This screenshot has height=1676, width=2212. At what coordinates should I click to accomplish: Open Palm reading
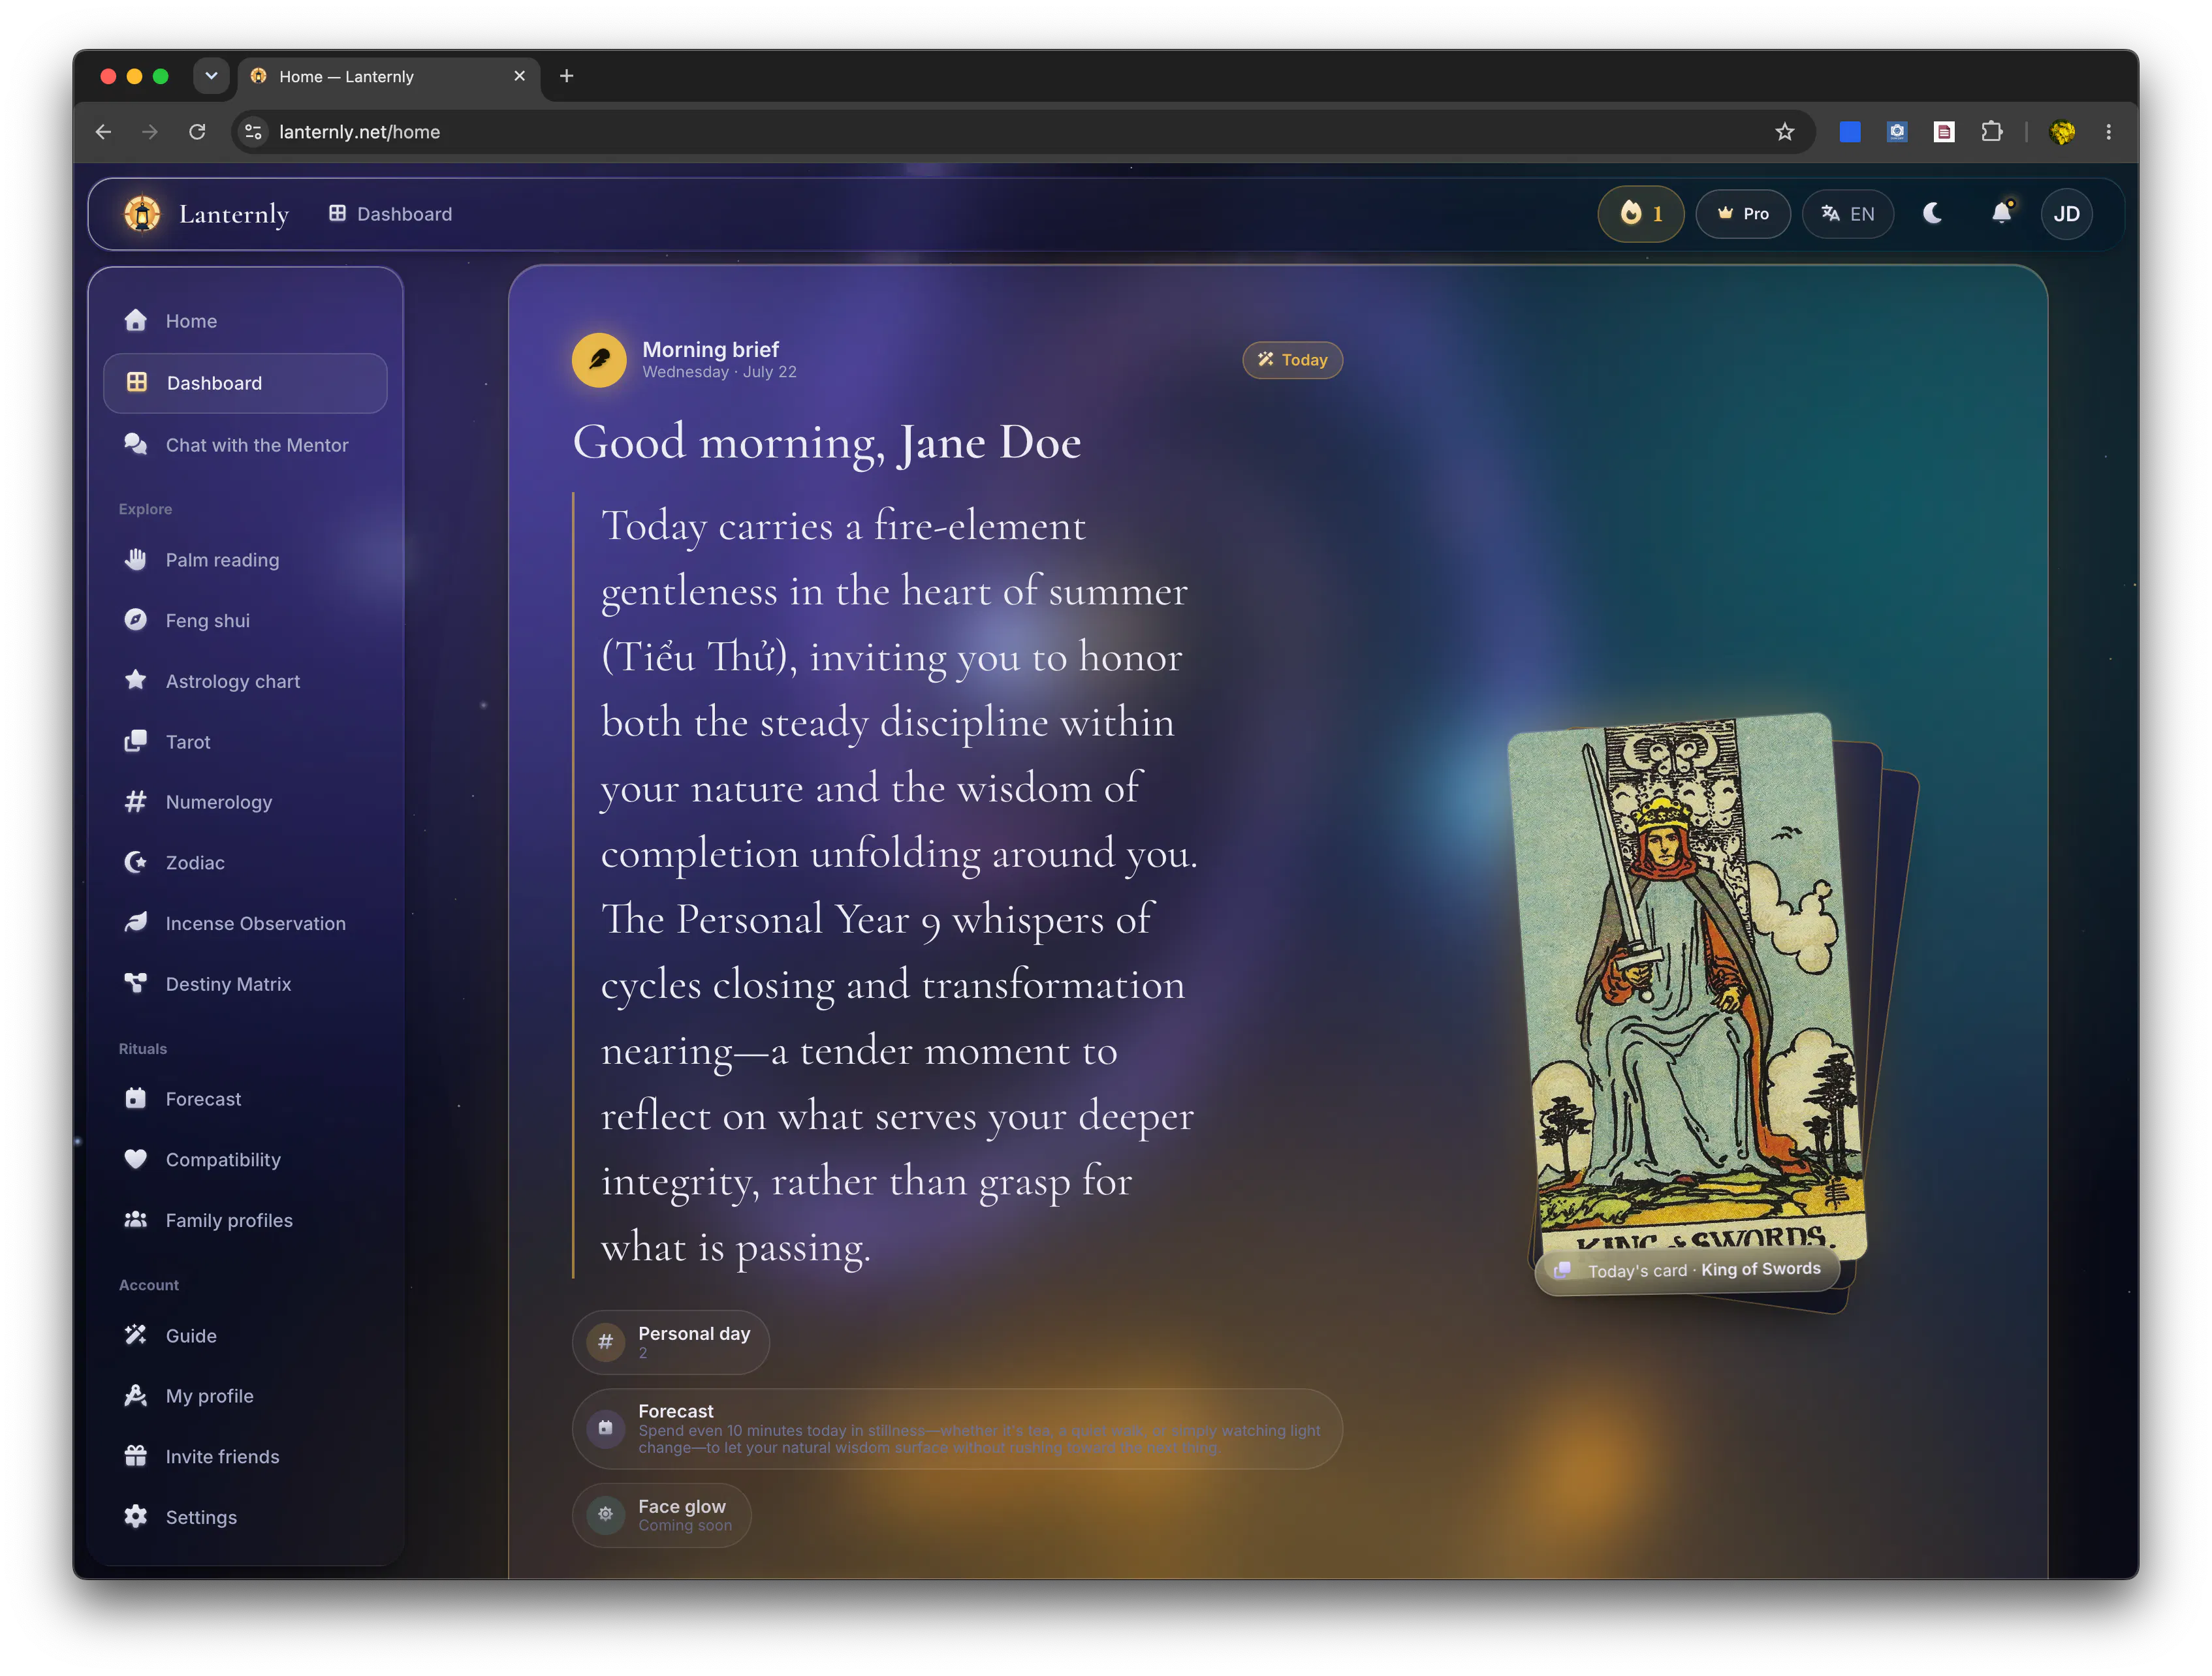245,560
